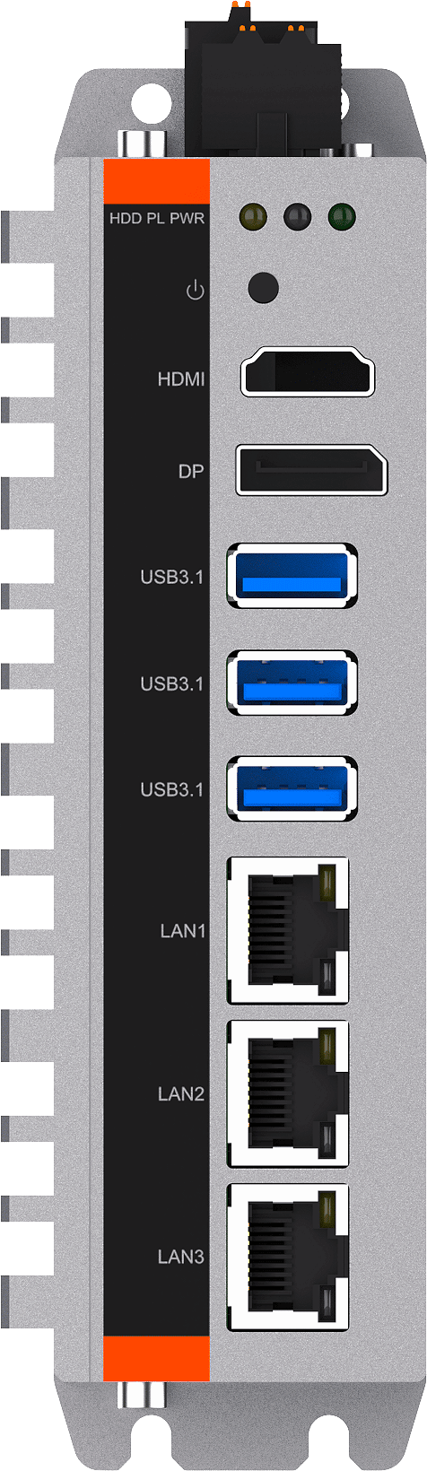Click the LAN3 Ethernet port
This screenshot has height=1471, width=427.
click(x=288, y=1257)
